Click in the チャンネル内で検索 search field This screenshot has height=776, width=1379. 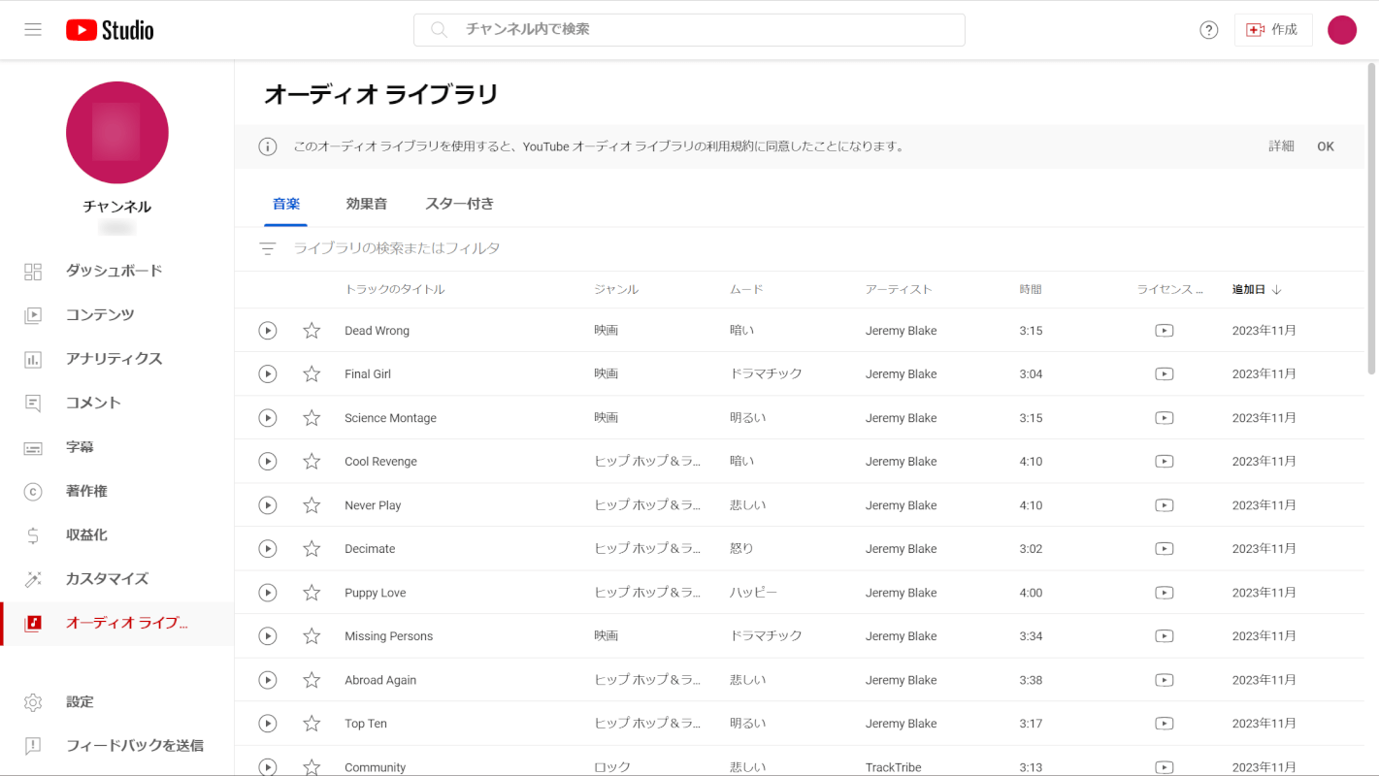coord(689,30)
